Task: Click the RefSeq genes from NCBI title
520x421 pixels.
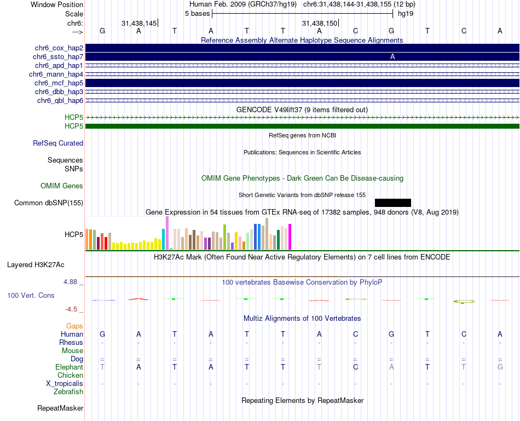Action: [303, 135]
